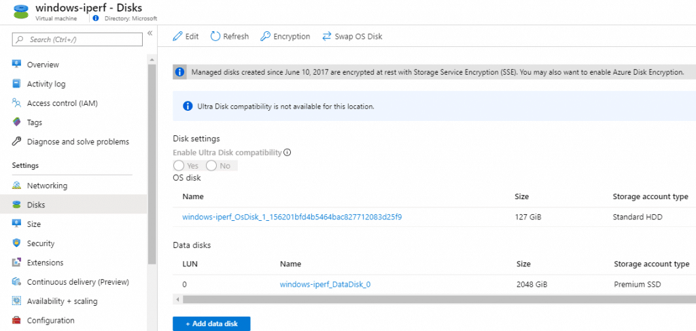The width and height of the screenshot is (696, 331).
Task: Click the Edit pencil icon
Action: [177, 37]
